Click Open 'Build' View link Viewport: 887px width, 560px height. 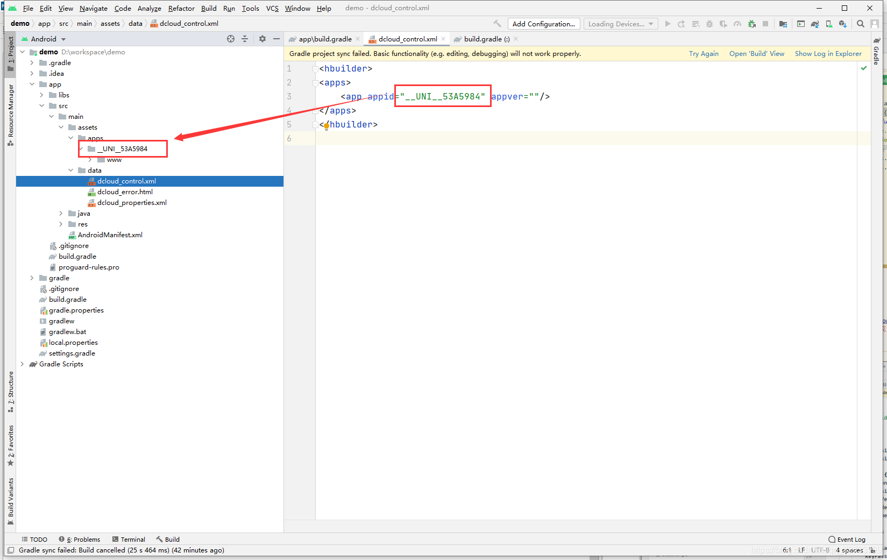[x=757, y=54]
